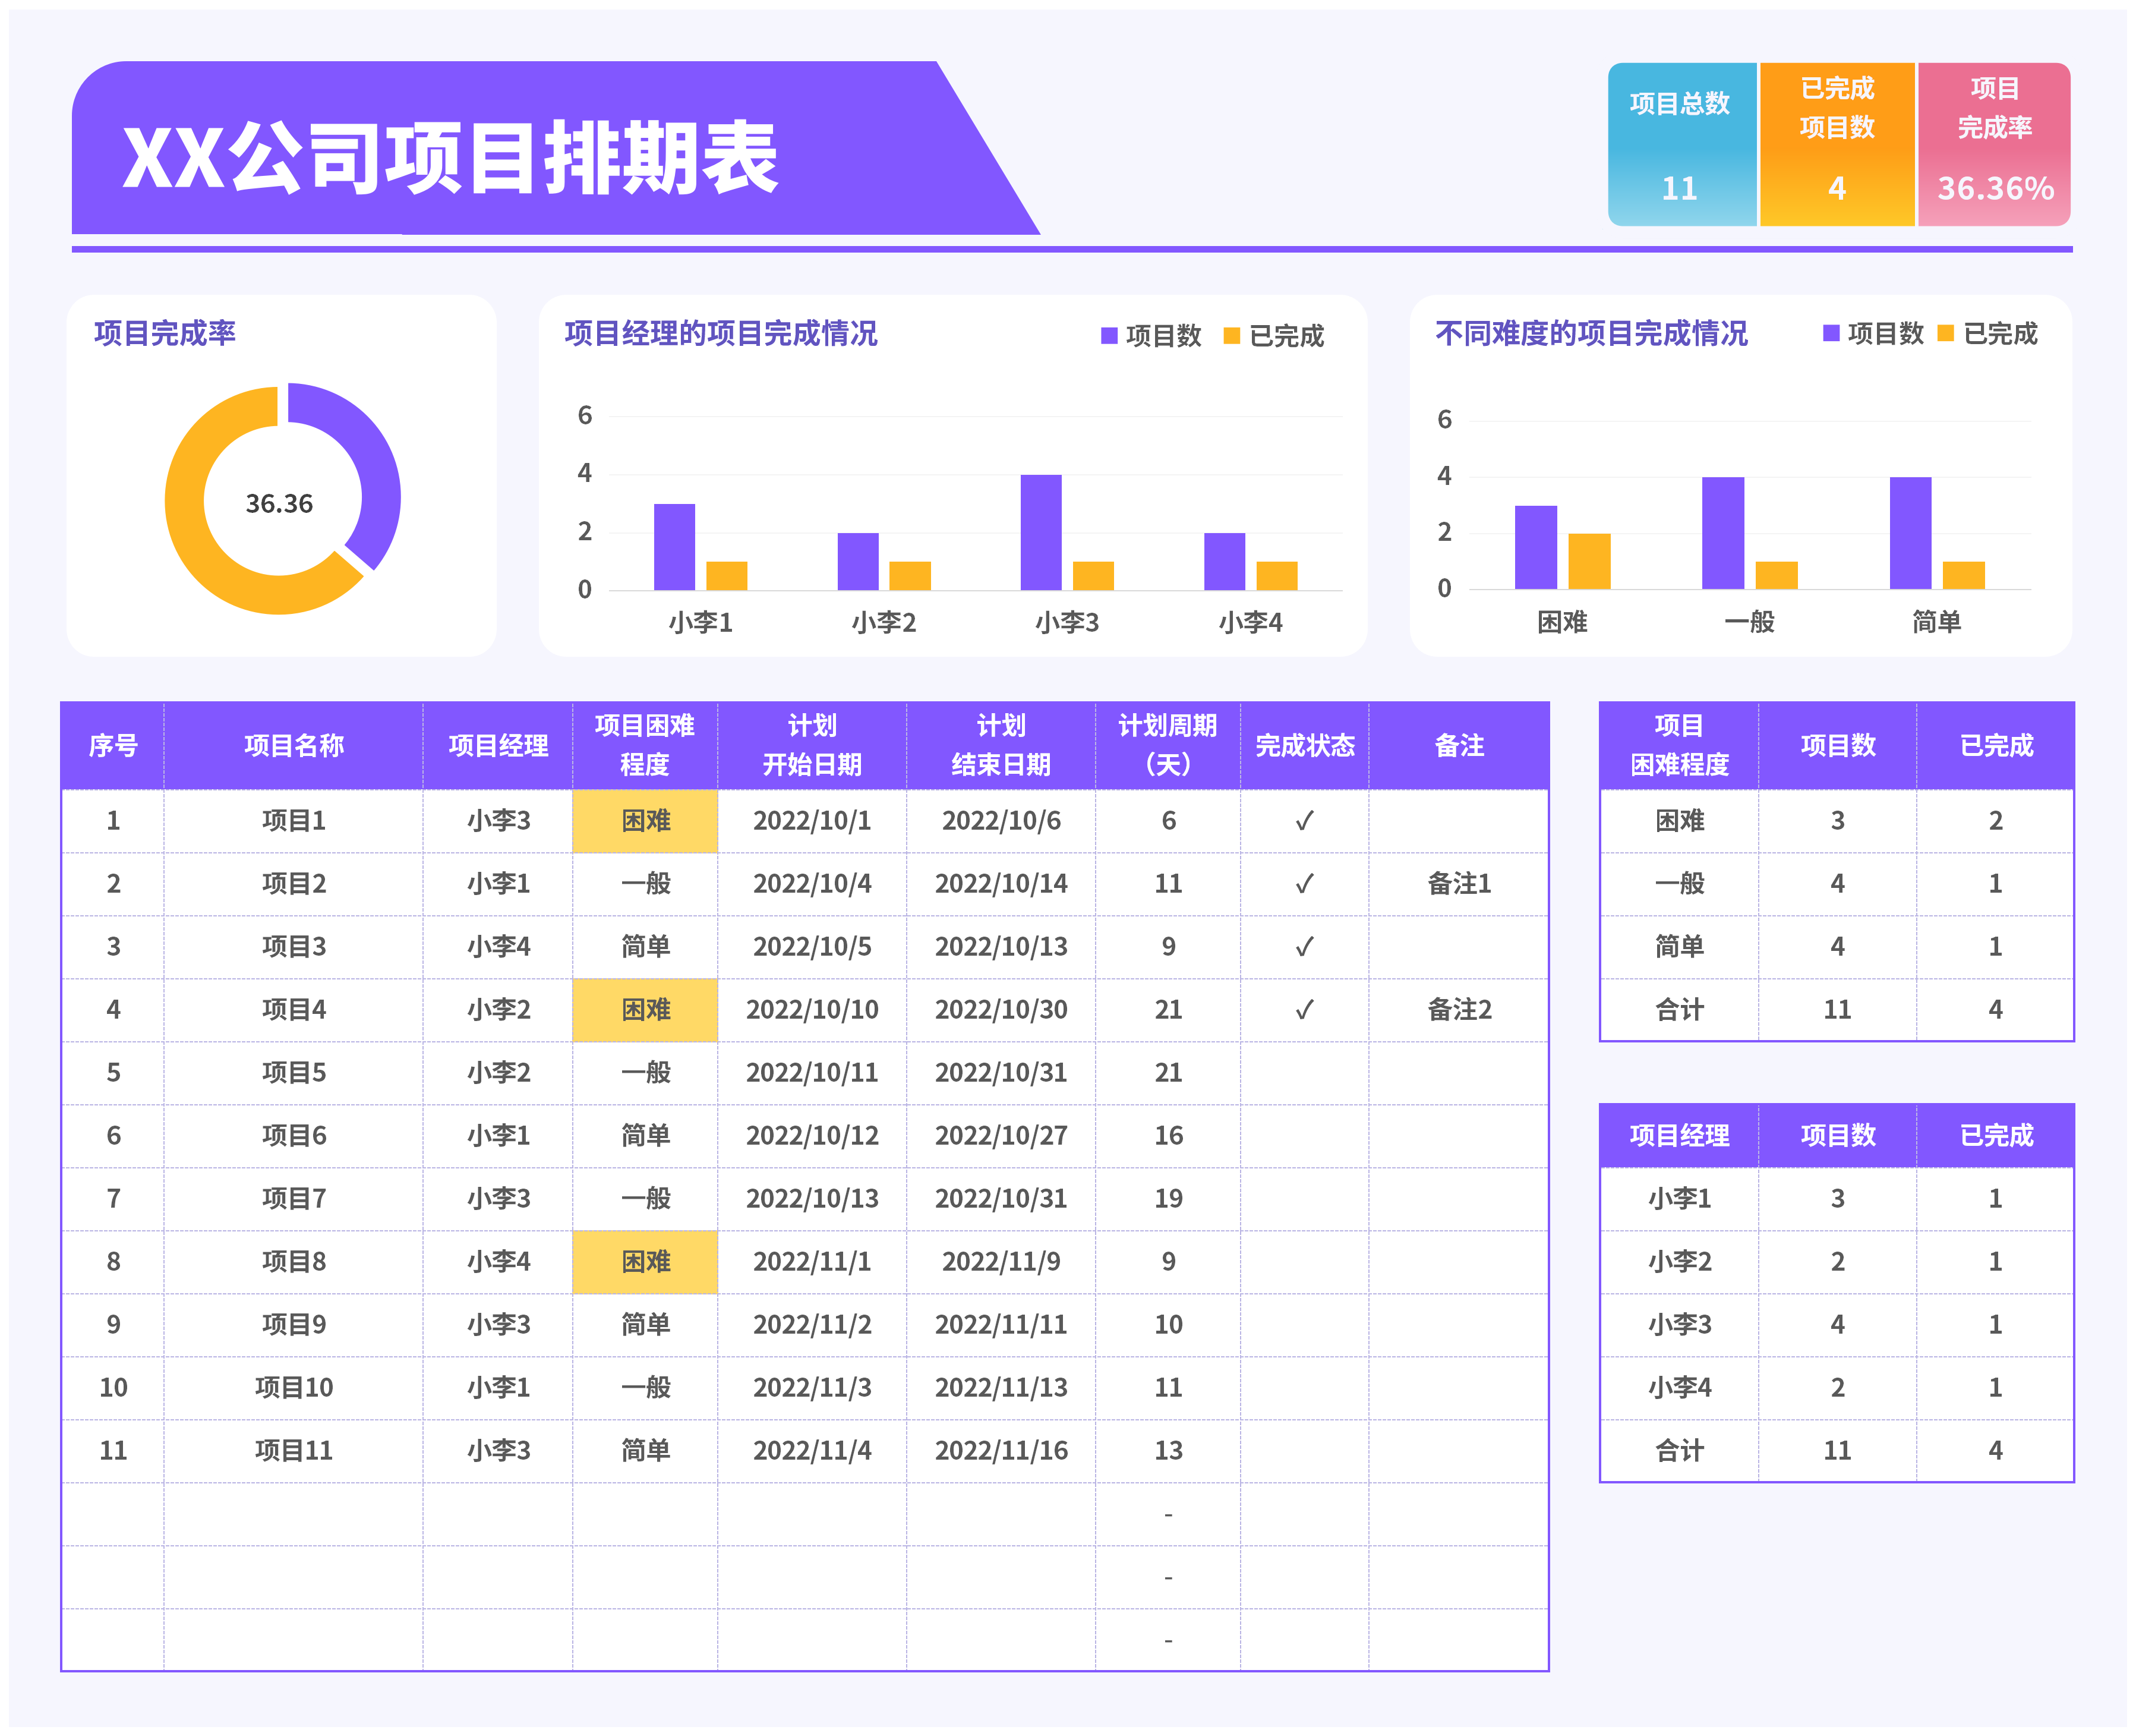Screen dimensions: 2136x1736
Task: Click the checkmark for 项目3
Action: coord(1304,947)
